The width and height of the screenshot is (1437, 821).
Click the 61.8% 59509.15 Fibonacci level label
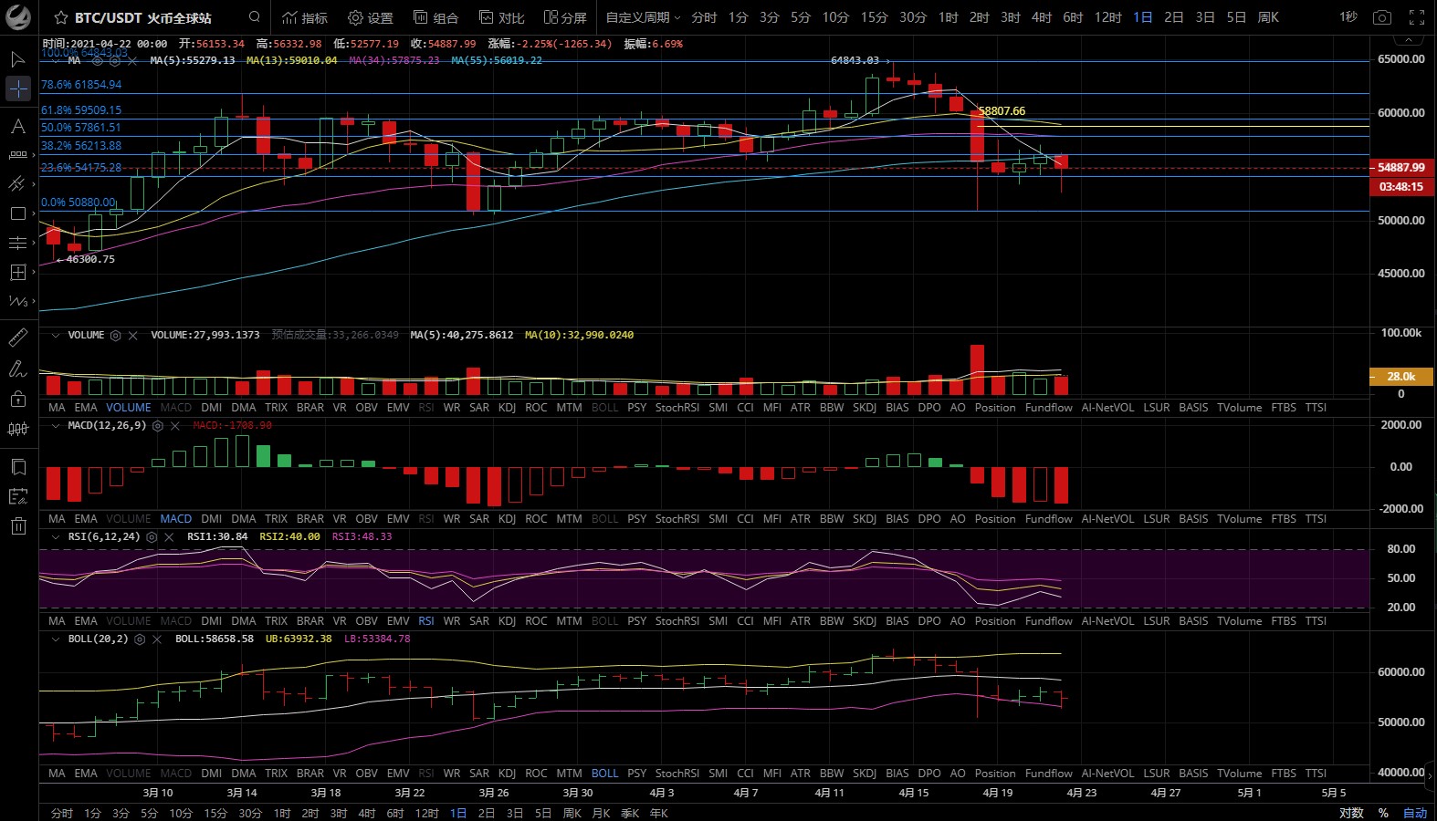tap(81, 110)
